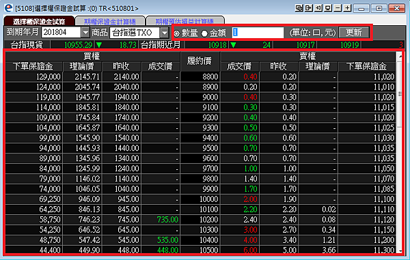Select the 數量 radio button
The image size is (410, 260).
click(x=177, y=33)
